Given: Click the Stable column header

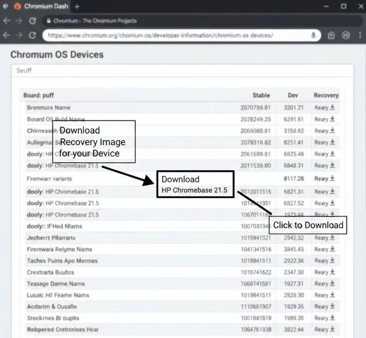Looking at the screenshot, I should click(261, 95).
